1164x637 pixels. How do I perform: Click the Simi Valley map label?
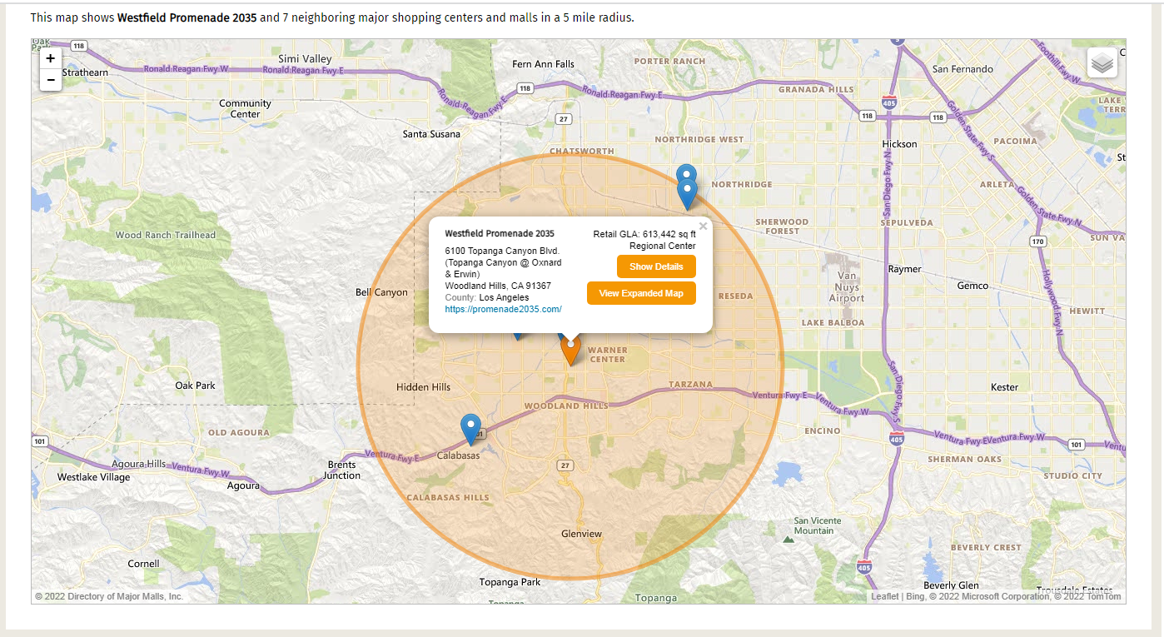click(305, 59)
